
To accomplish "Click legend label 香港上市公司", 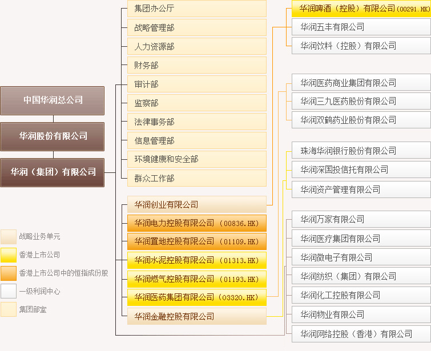I will pyautogui.click(x=39, y=255).
